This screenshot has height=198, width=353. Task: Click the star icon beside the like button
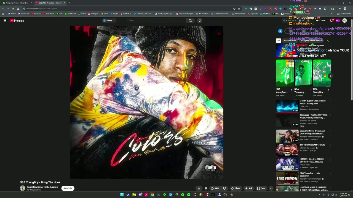click(x=199, y=188)
